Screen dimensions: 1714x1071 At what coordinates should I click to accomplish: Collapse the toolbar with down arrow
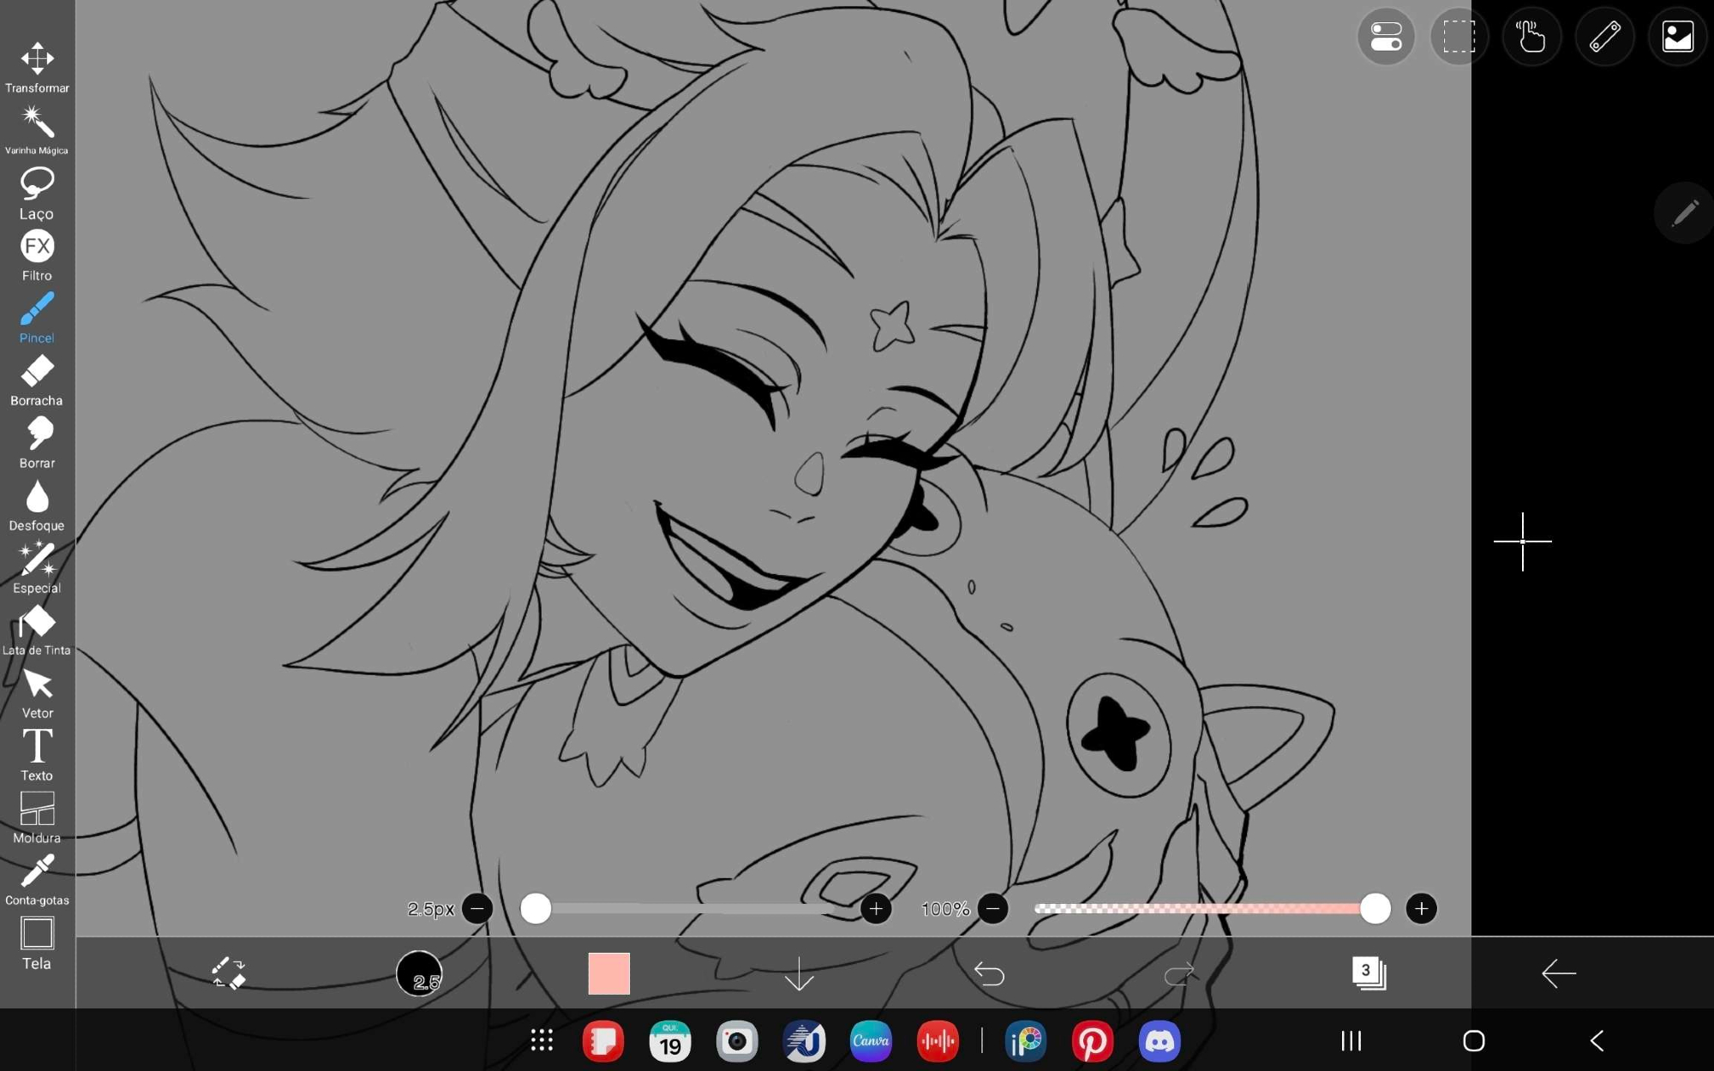tap(799, 973)
